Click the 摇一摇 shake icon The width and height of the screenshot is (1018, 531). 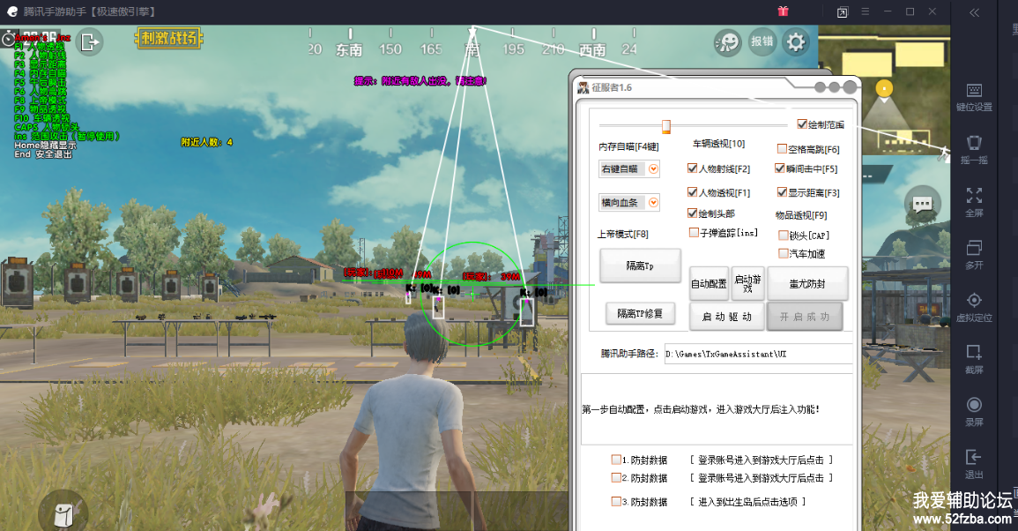point(974,148)
